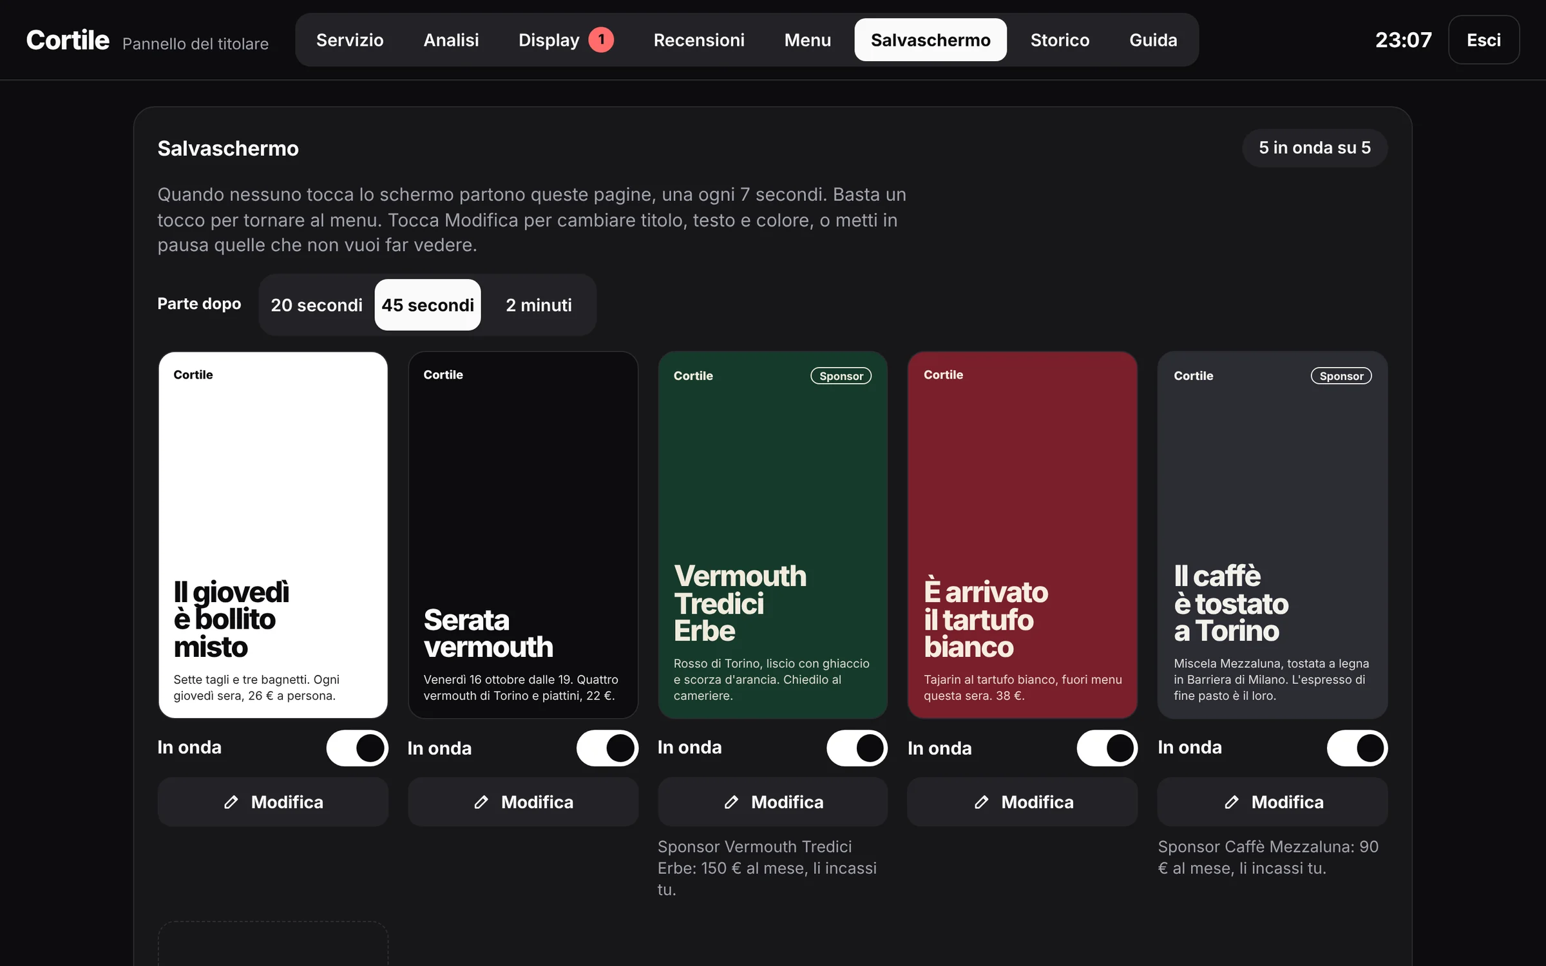Click the Sponsor badge on Vermouth Tredici Erbe

click(x=841, y=376)
